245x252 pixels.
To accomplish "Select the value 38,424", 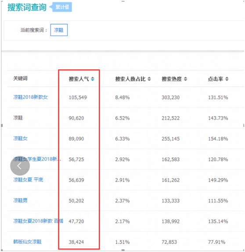I will tap(76, 242).
